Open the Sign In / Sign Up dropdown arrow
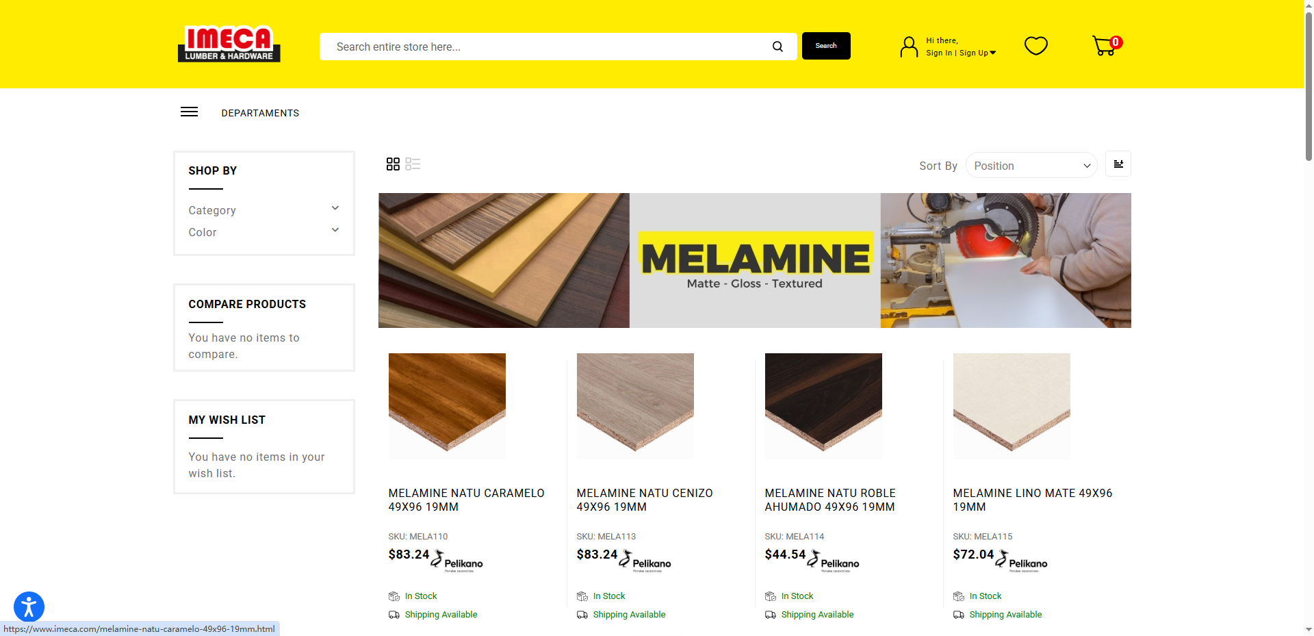This screenshot has height=636, width=1314. pos(993,53)
